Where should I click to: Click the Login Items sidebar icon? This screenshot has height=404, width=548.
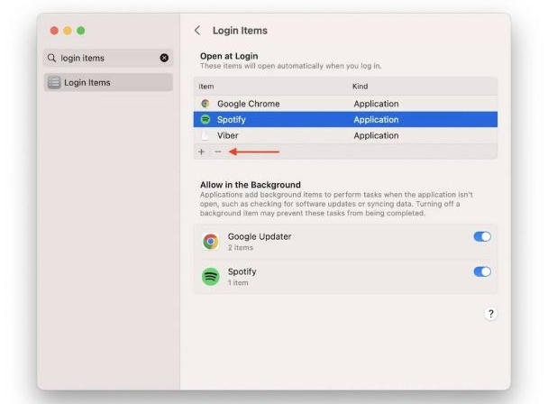point(54,83)
